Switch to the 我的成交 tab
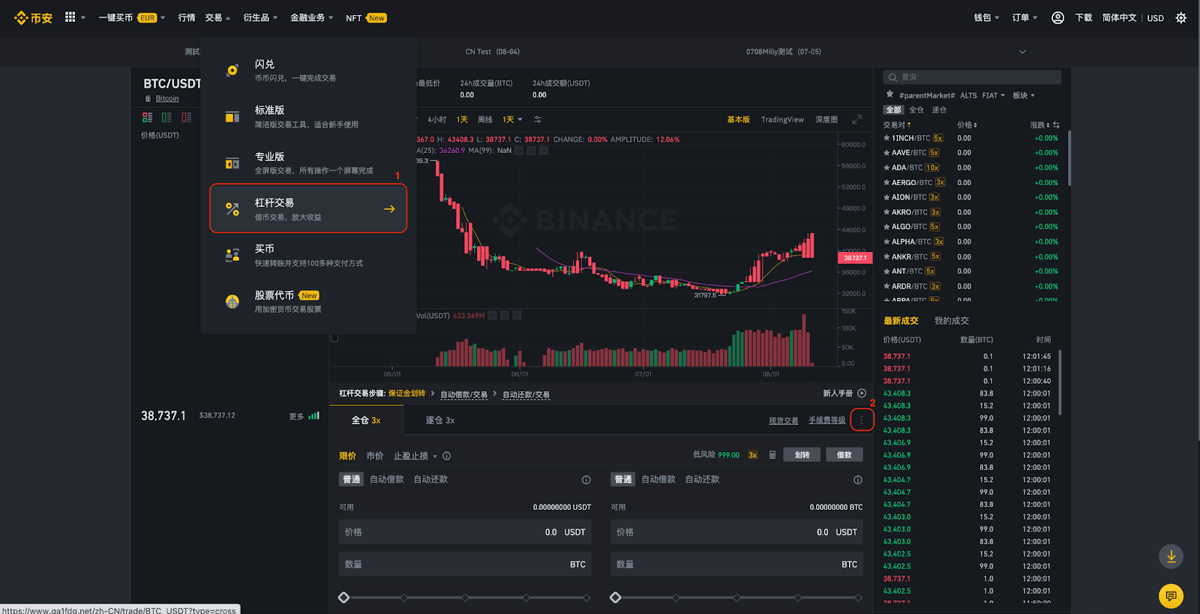 (x=951, y=321)
